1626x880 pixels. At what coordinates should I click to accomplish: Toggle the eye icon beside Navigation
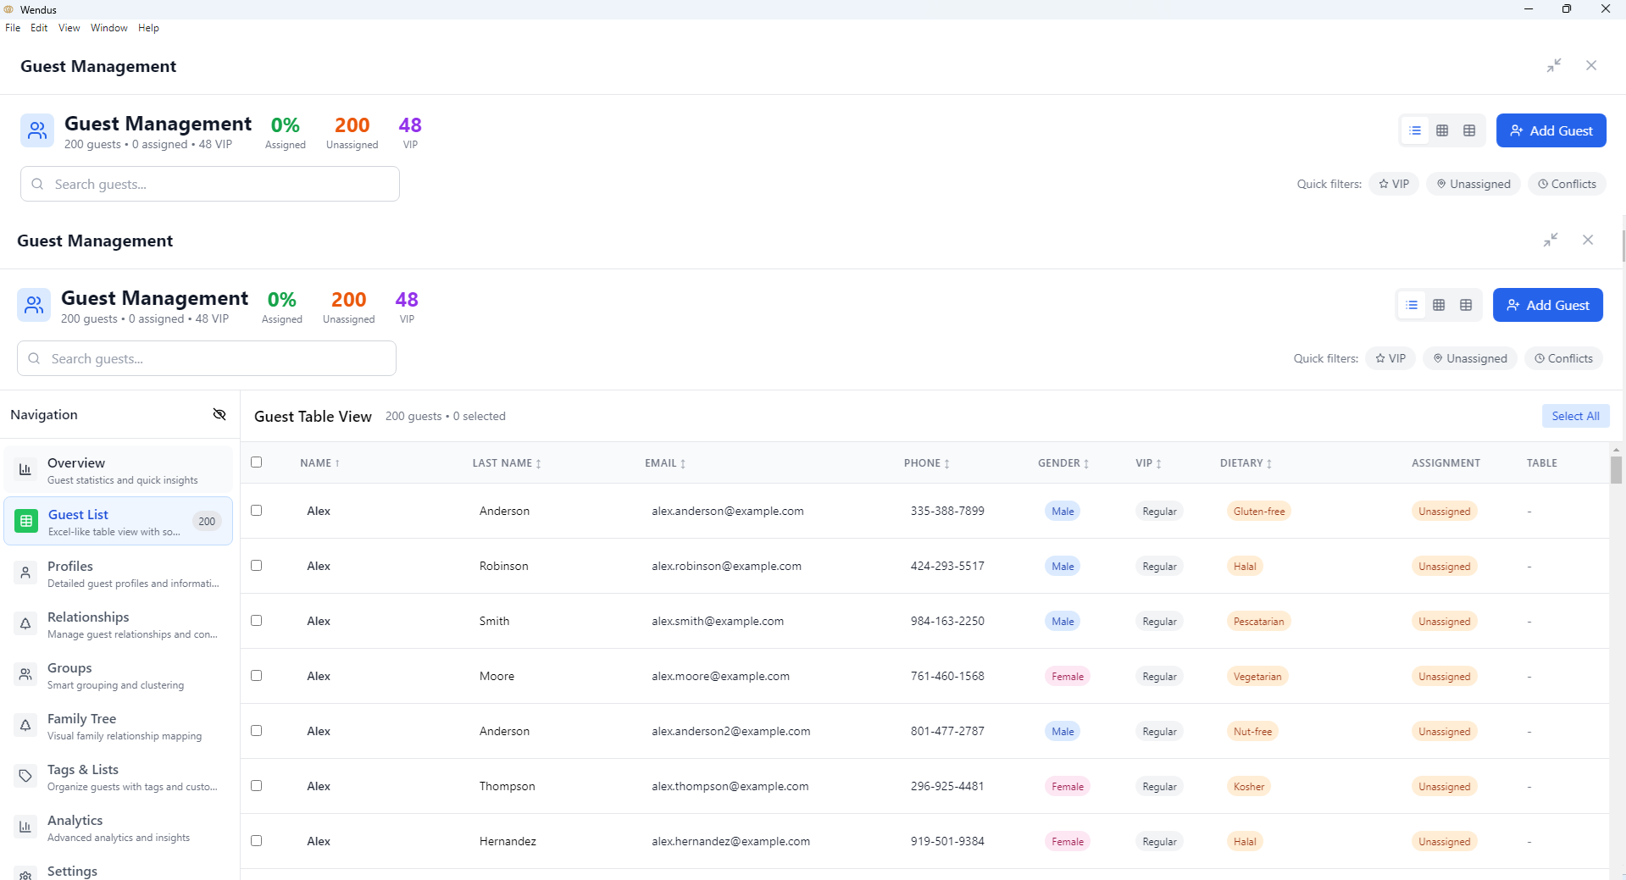[x=219, y=414]
